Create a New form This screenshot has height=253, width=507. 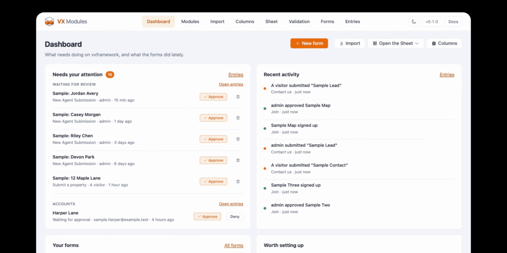(309, 43)
